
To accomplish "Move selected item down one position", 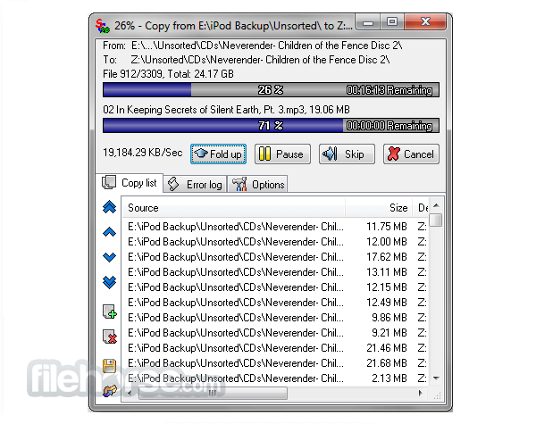I will point(109,257).
